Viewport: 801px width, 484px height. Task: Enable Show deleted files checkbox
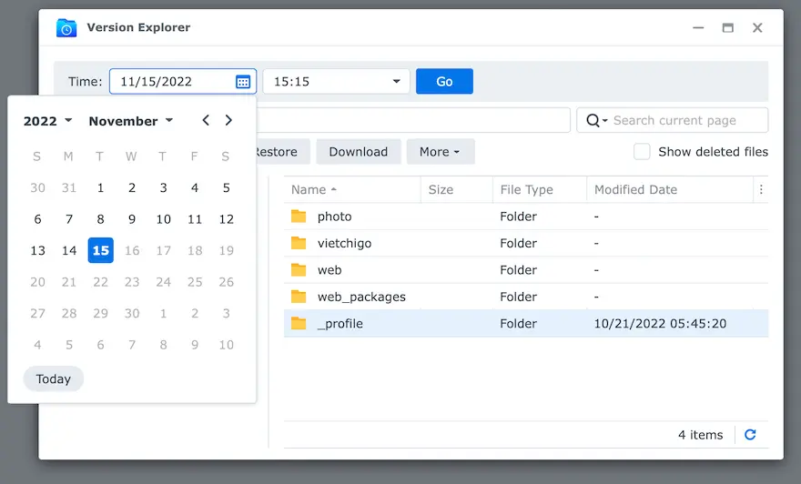(x=642, y=152)
